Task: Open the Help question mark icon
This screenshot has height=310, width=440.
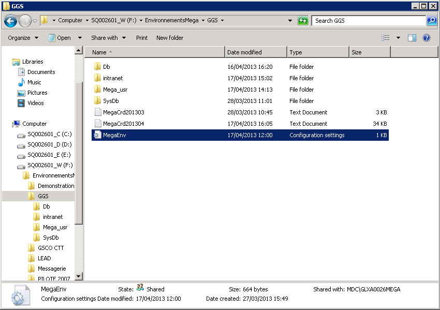Action: [x=427, y=38]
